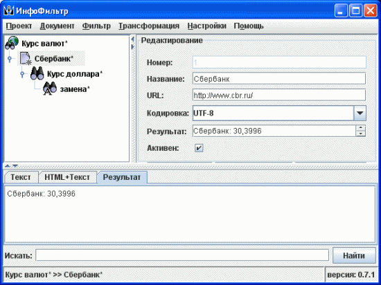Close the ИнфоФильтр window
The height and width of the screenshot is (285, 381).
[371, 10]
